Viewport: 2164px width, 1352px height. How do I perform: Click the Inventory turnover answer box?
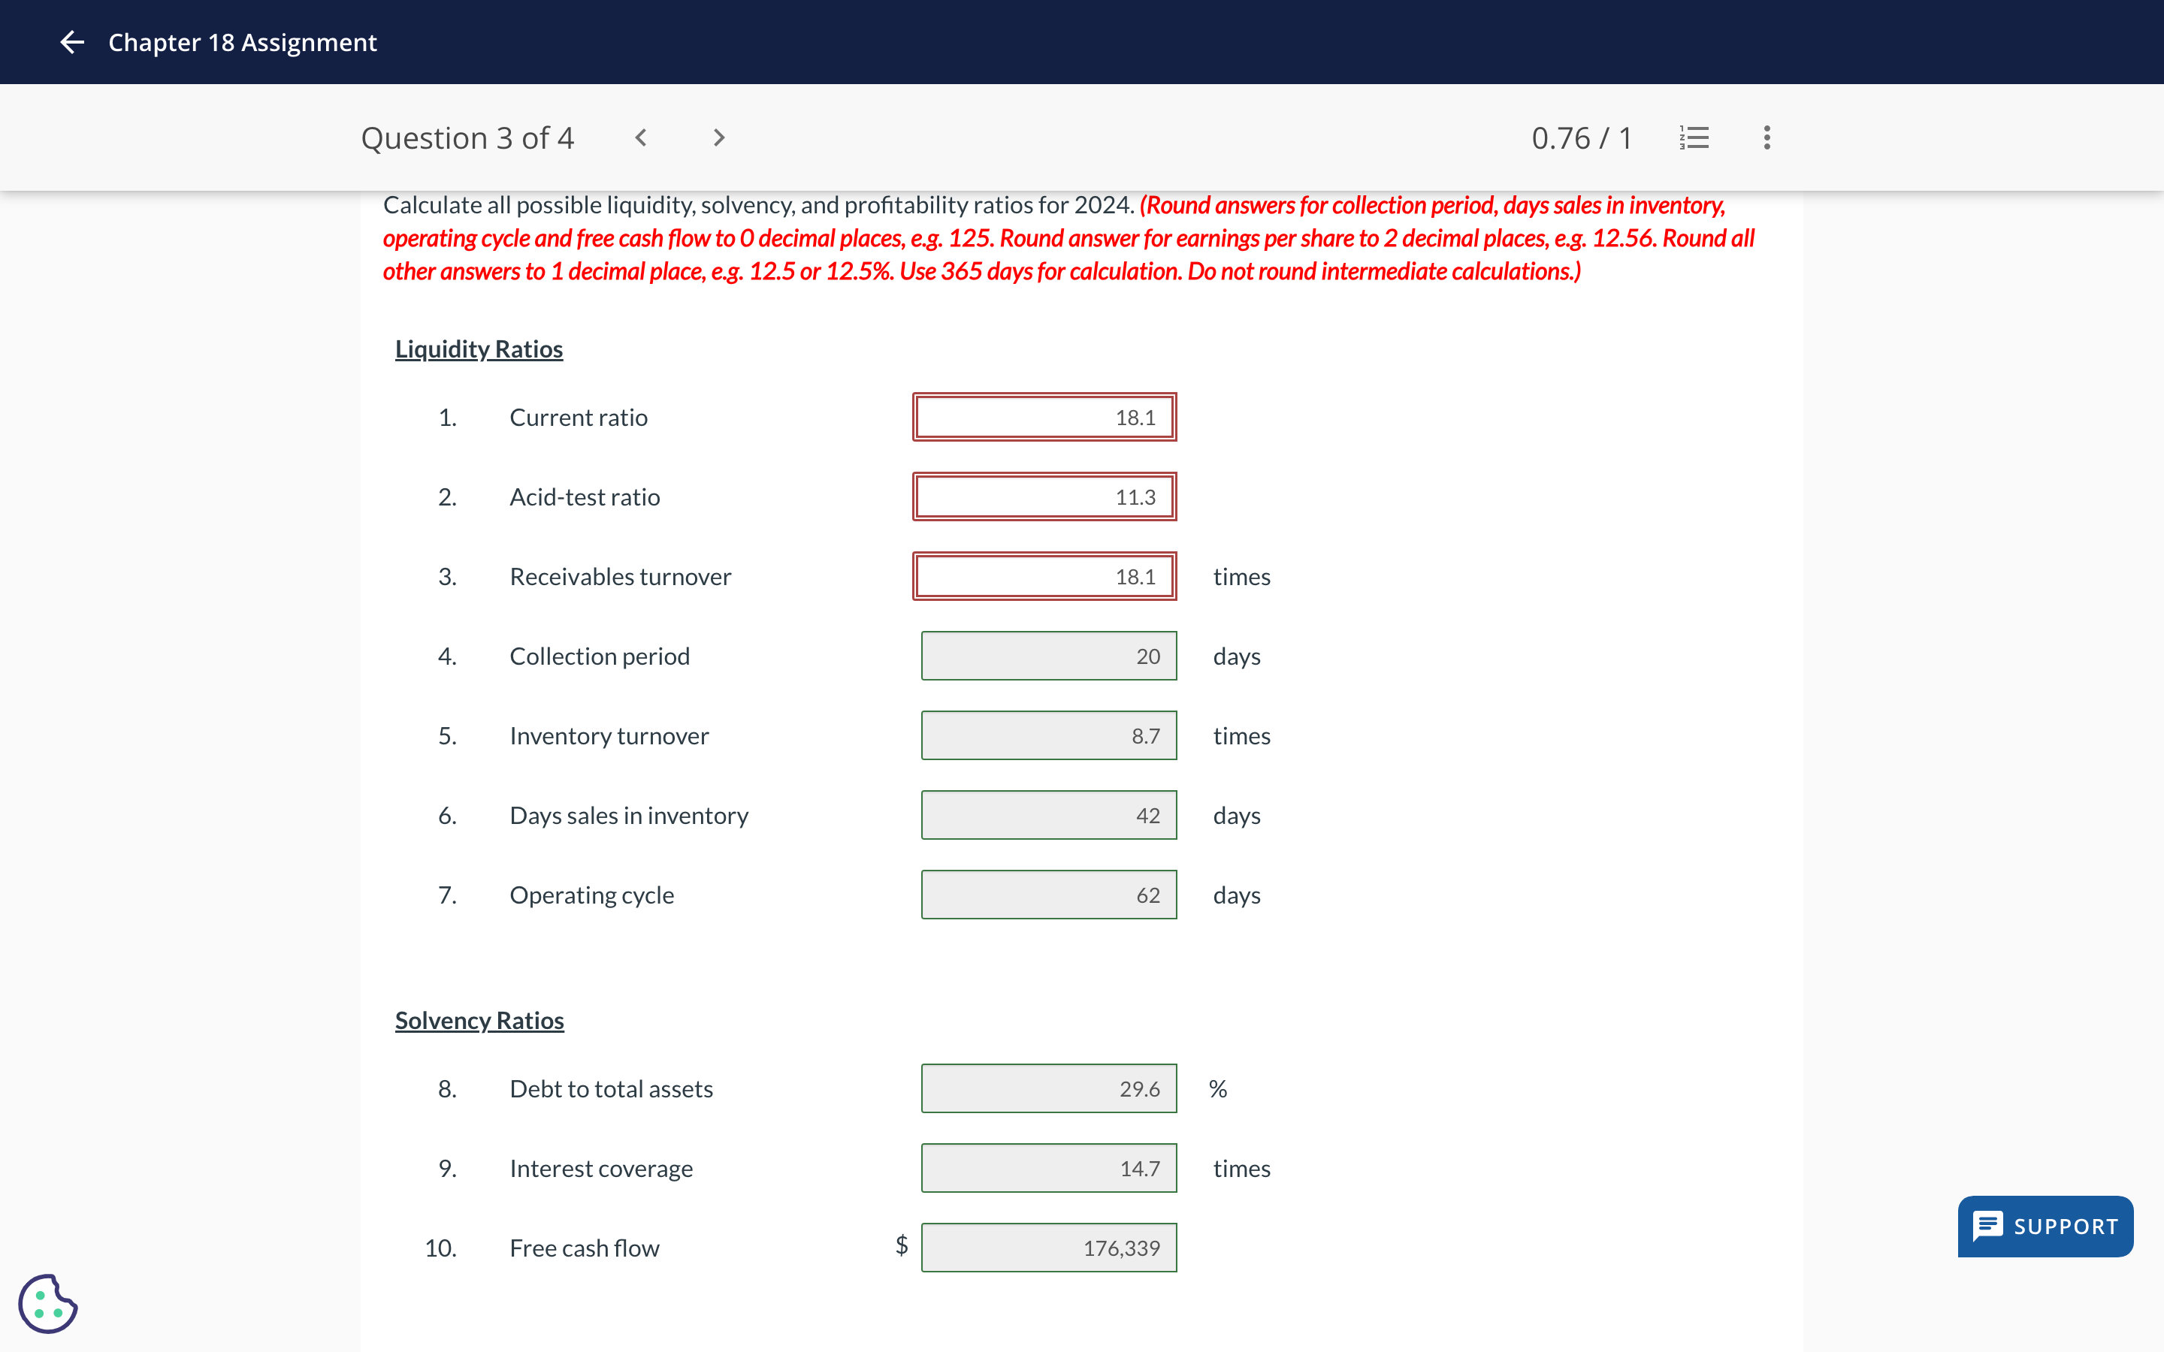click(x=1048, y=736)
